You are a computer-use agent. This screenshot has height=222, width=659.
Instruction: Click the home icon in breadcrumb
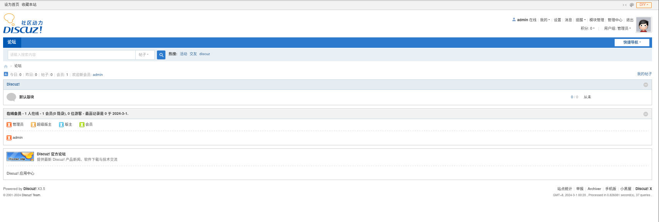[6, 66]
